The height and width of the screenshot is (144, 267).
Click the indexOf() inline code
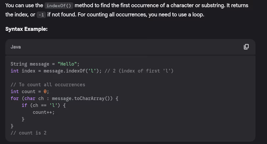pyautogui.click(x=59, y=6)
